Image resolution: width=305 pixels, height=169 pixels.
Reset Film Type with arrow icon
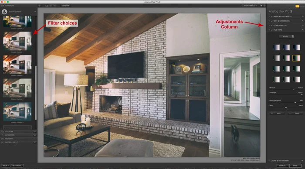302,30
